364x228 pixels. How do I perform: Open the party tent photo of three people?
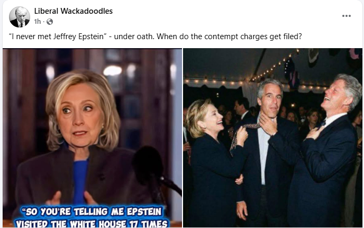272,138
